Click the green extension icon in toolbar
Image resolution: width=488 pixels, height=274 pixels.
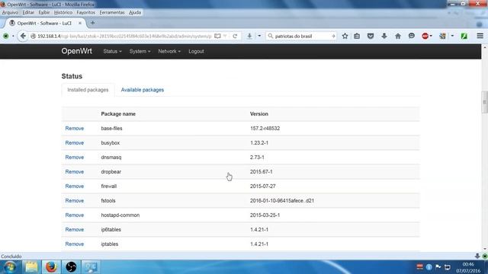click(x=464, y=36)
